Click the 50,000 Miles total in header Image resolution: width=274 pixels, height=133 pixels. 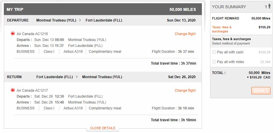182,9
